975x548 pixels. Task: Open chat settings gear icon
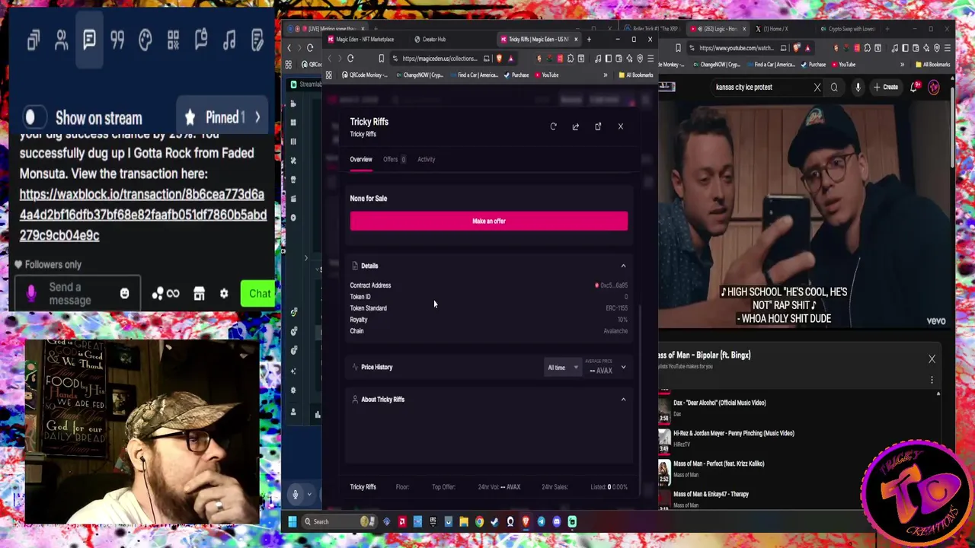pos(224,294)
